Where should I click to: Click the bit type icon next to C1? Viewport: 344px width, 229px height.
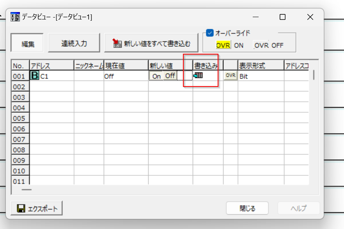tap(34, 76)
